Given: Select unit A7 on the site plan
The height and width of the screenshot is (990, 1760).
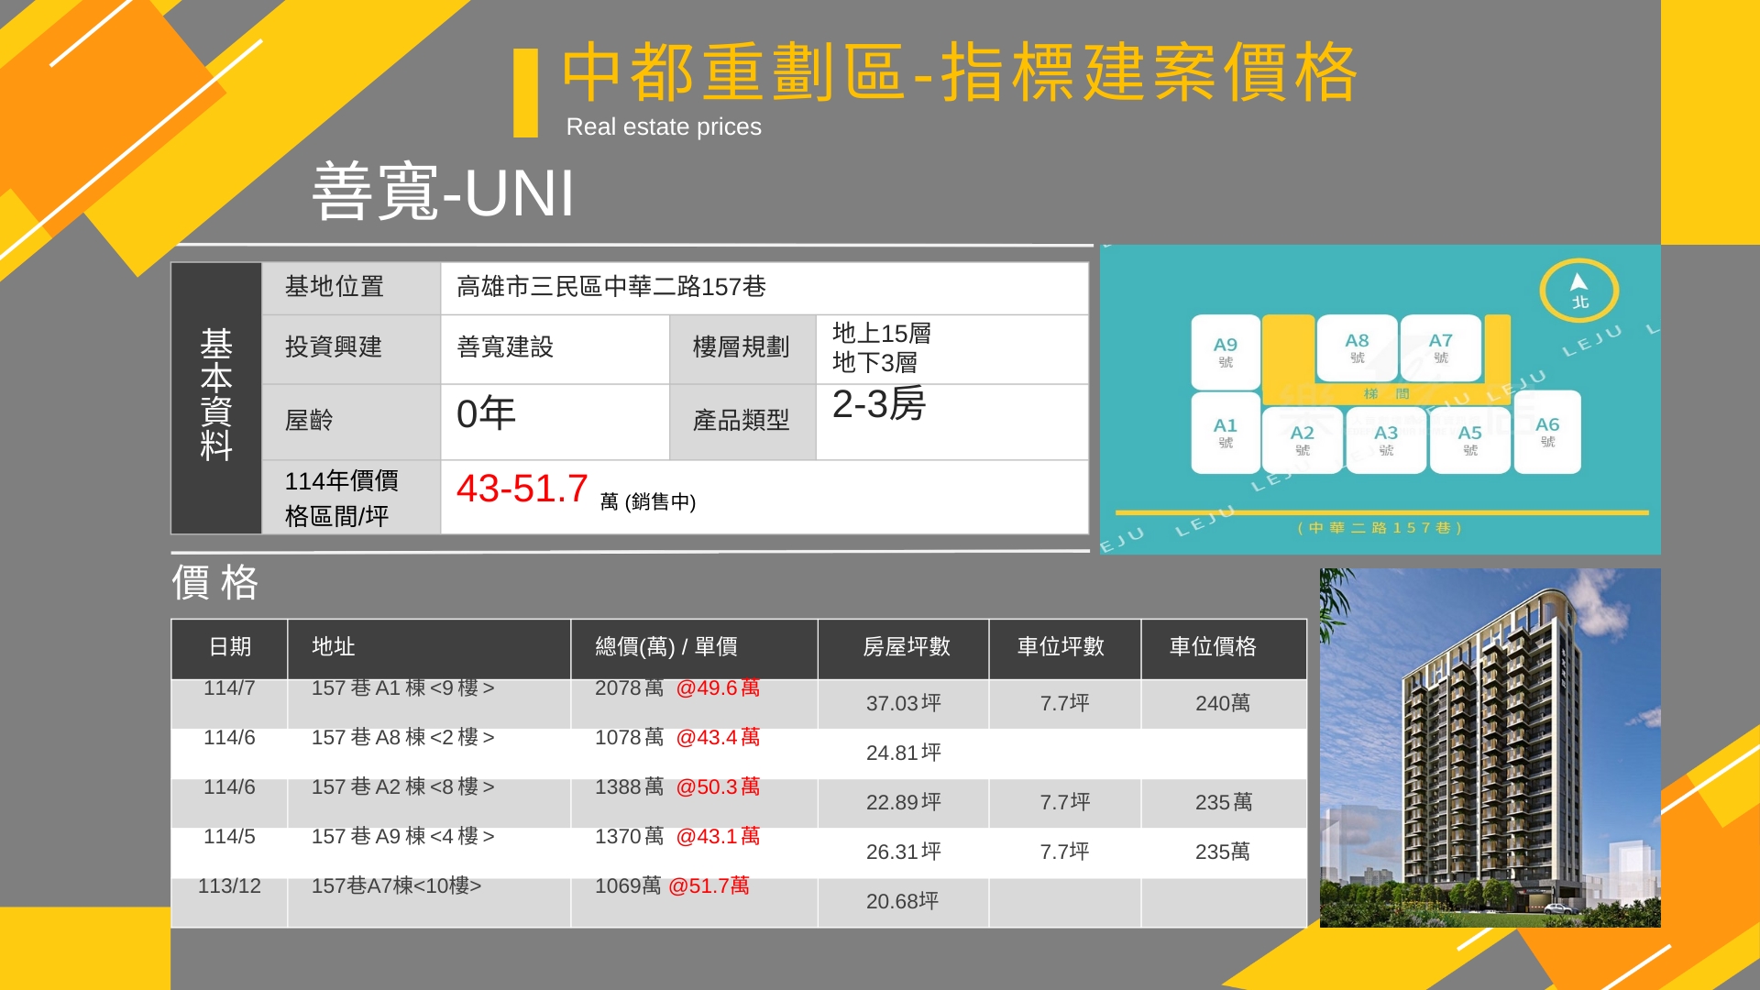Looking at the screenshot, I should point(1440,347).
